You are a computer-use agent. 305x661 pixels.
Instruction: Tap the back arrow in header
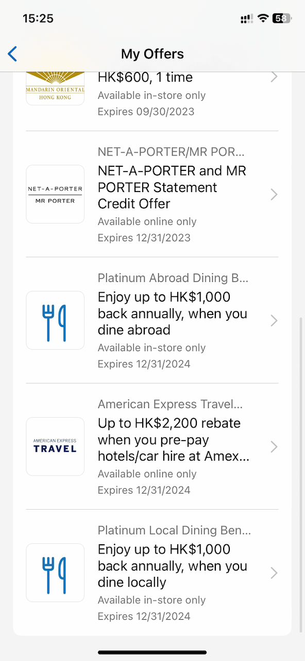coord(12,54)
